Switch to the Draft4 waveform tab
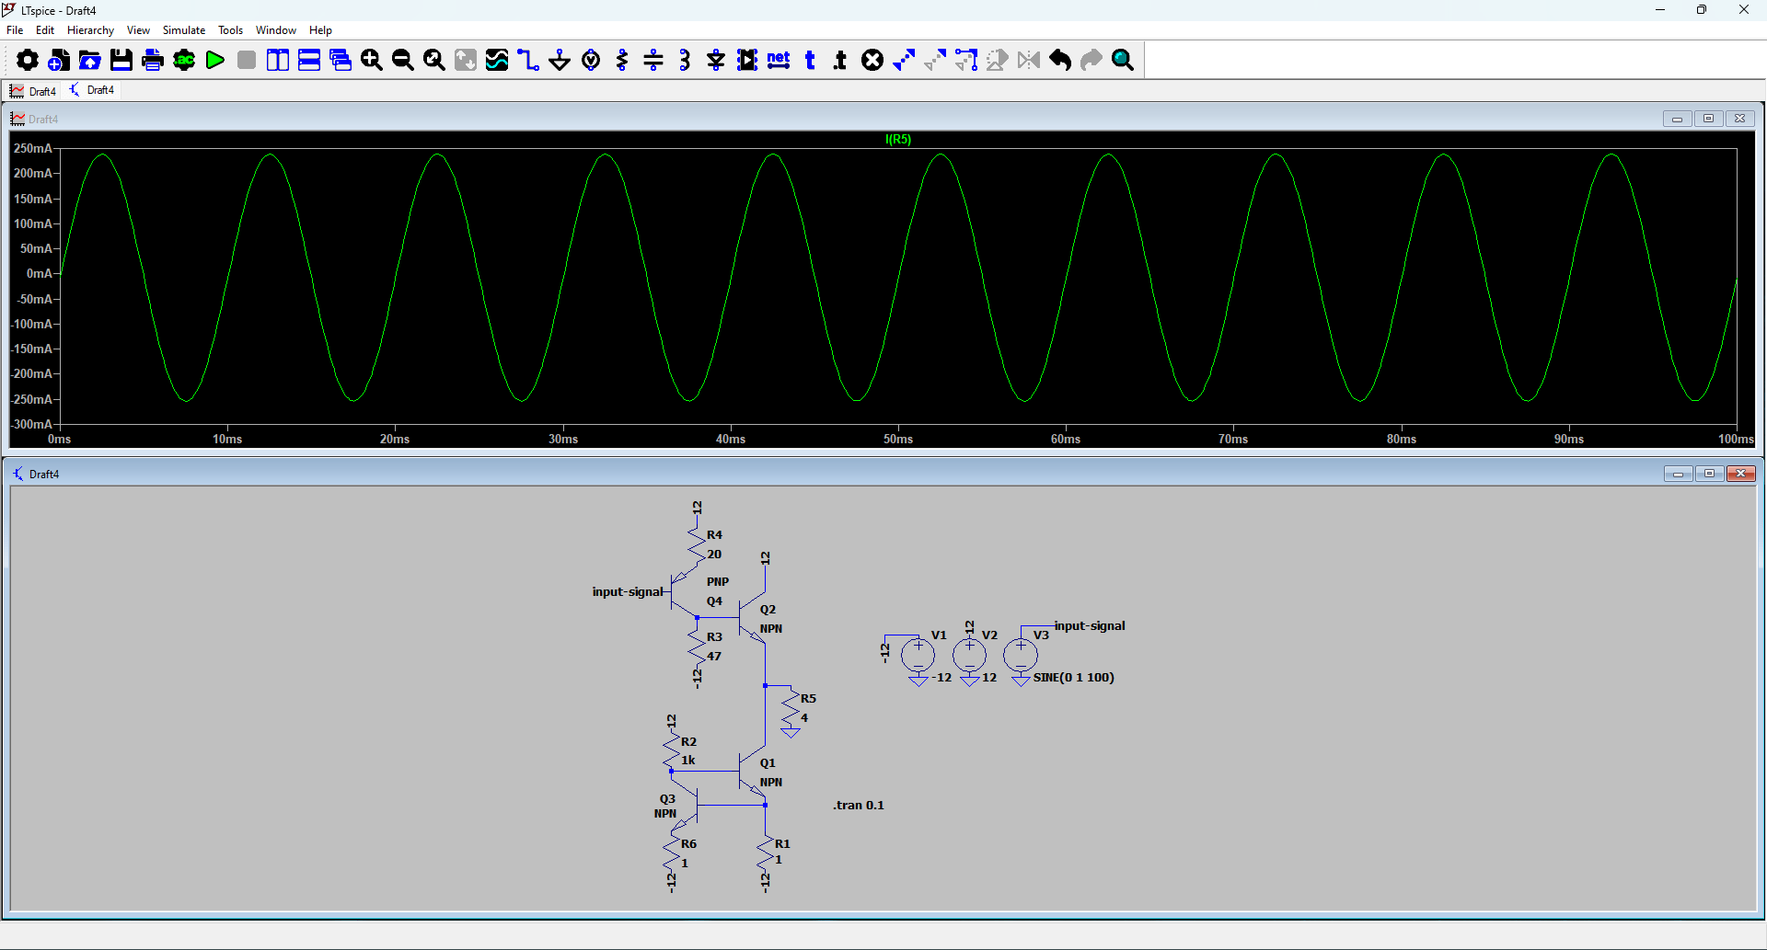 (x=33, y=91)
